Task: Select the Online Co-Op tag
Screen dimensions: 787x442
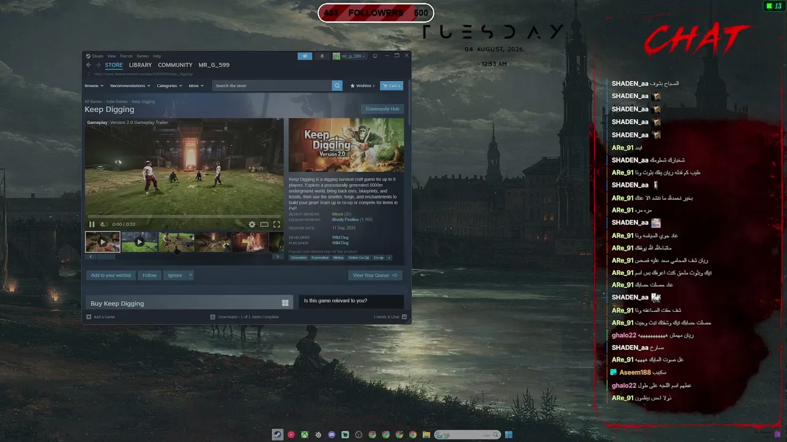Action: (x=359, y=258)
